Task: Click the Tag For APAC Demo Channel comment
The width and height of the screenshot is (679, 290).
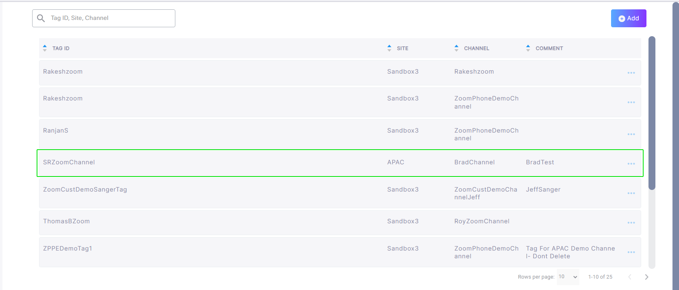Action: (x=570, y=252)
